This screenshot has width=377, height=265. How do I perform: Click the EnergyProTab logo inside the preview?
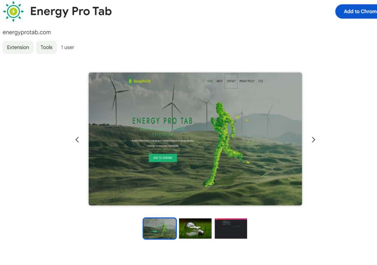(139, 81)
